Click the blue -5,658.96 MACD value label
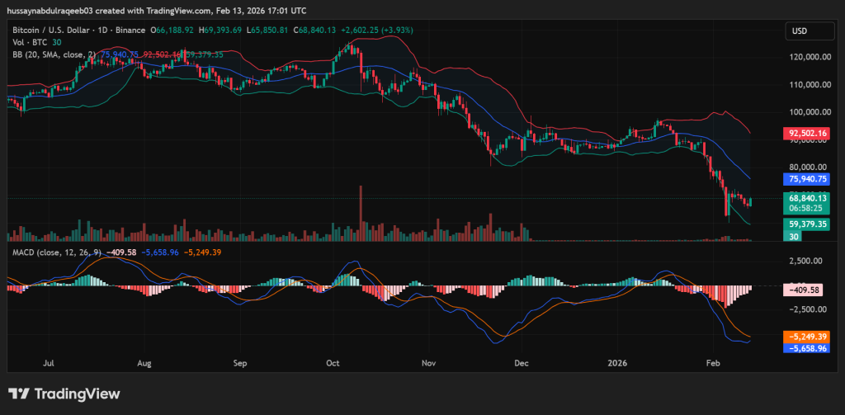Viewport: 845px width, 415px height. [807, 348]
